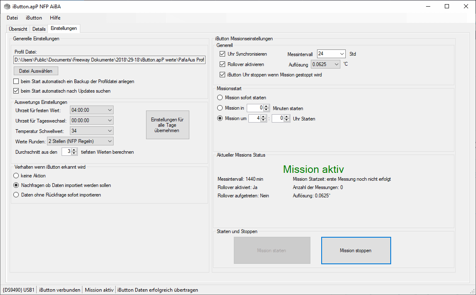The image size is (476, 295).
Task: Enable automatic profile backup at startup
Action: tap(17, 81)
